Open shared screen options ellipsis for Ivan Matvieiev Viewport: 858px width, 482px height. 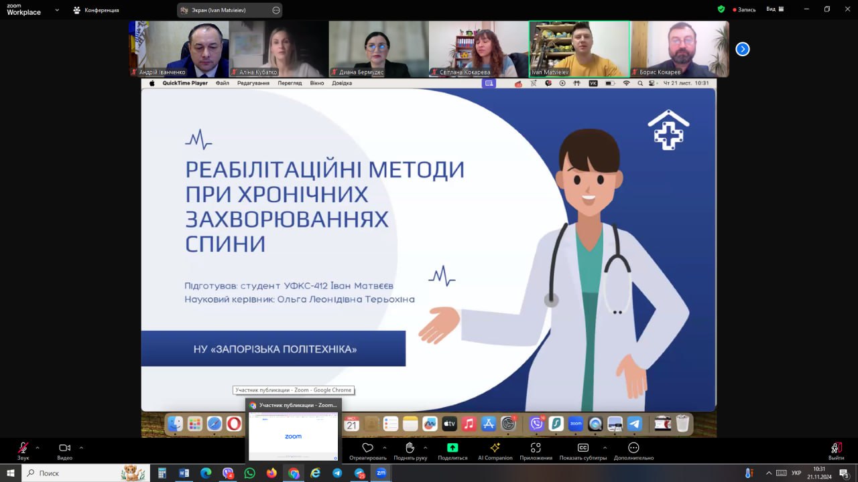click(276, 10)
